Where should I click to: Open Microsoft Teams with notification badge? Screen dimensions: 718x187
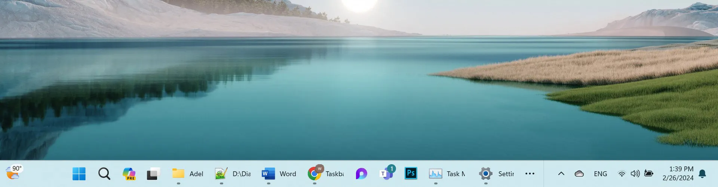click(x=387, y=173)
